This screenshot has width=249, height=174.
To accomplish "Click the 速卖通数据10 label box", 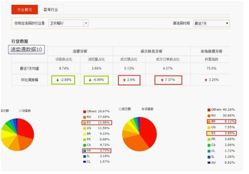I will tap(26, 50).
